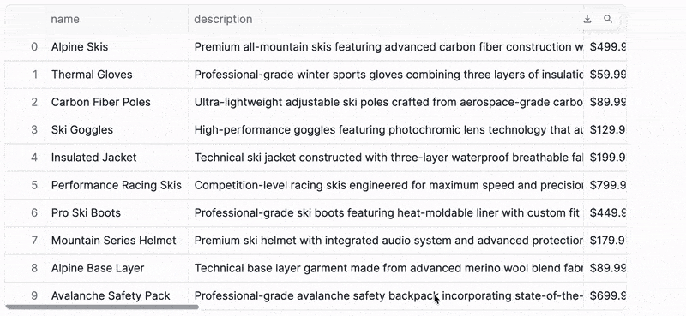Click the $59.99 price cell
Screen dimensions: 686x316
click(x=605, y=75)
